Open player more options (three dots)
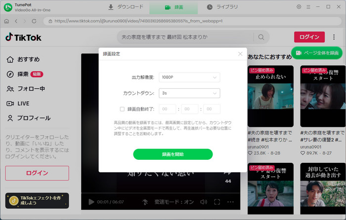This screenshot has width=346, height=220. coord(230,202)
